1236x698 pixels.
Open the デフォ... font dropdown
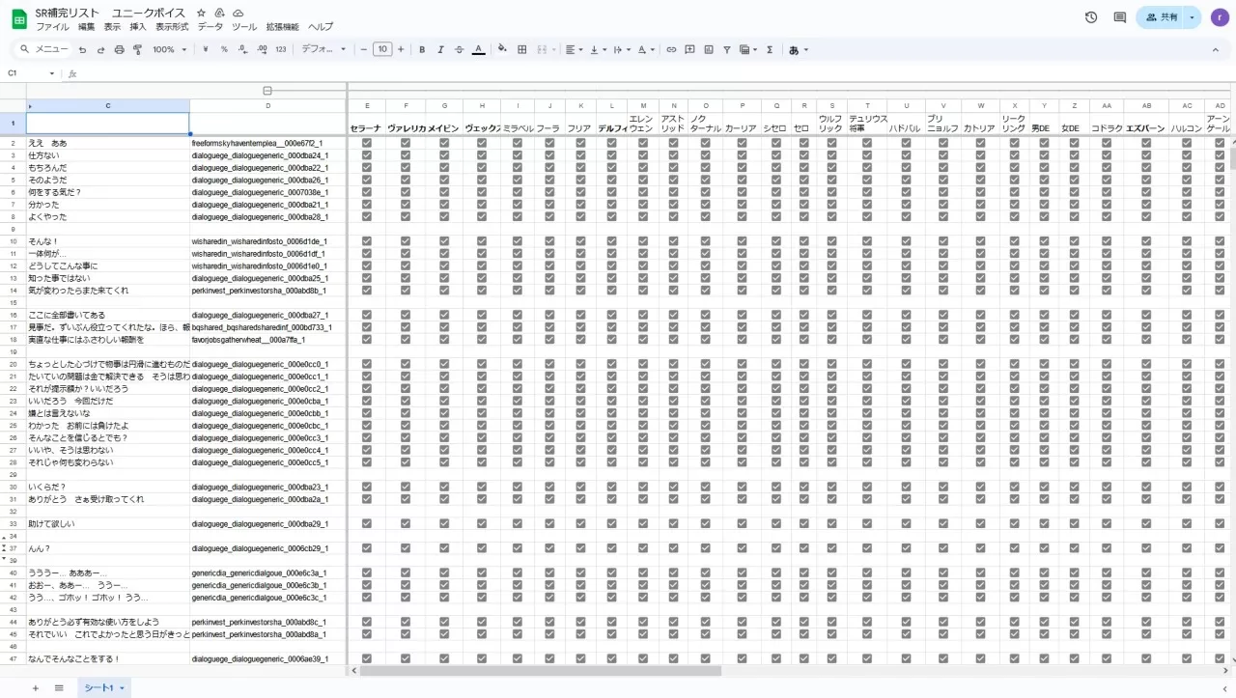pos(323,49)
